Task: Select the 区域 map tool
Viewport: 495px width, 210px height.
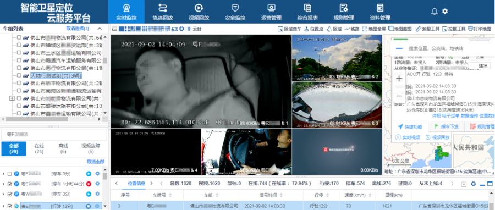Action: (334, 29)
